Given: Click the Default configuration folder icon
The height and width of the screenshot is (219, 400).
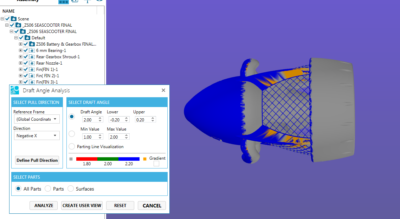Looking at the screenshot, I should click(x=27, y=38).
